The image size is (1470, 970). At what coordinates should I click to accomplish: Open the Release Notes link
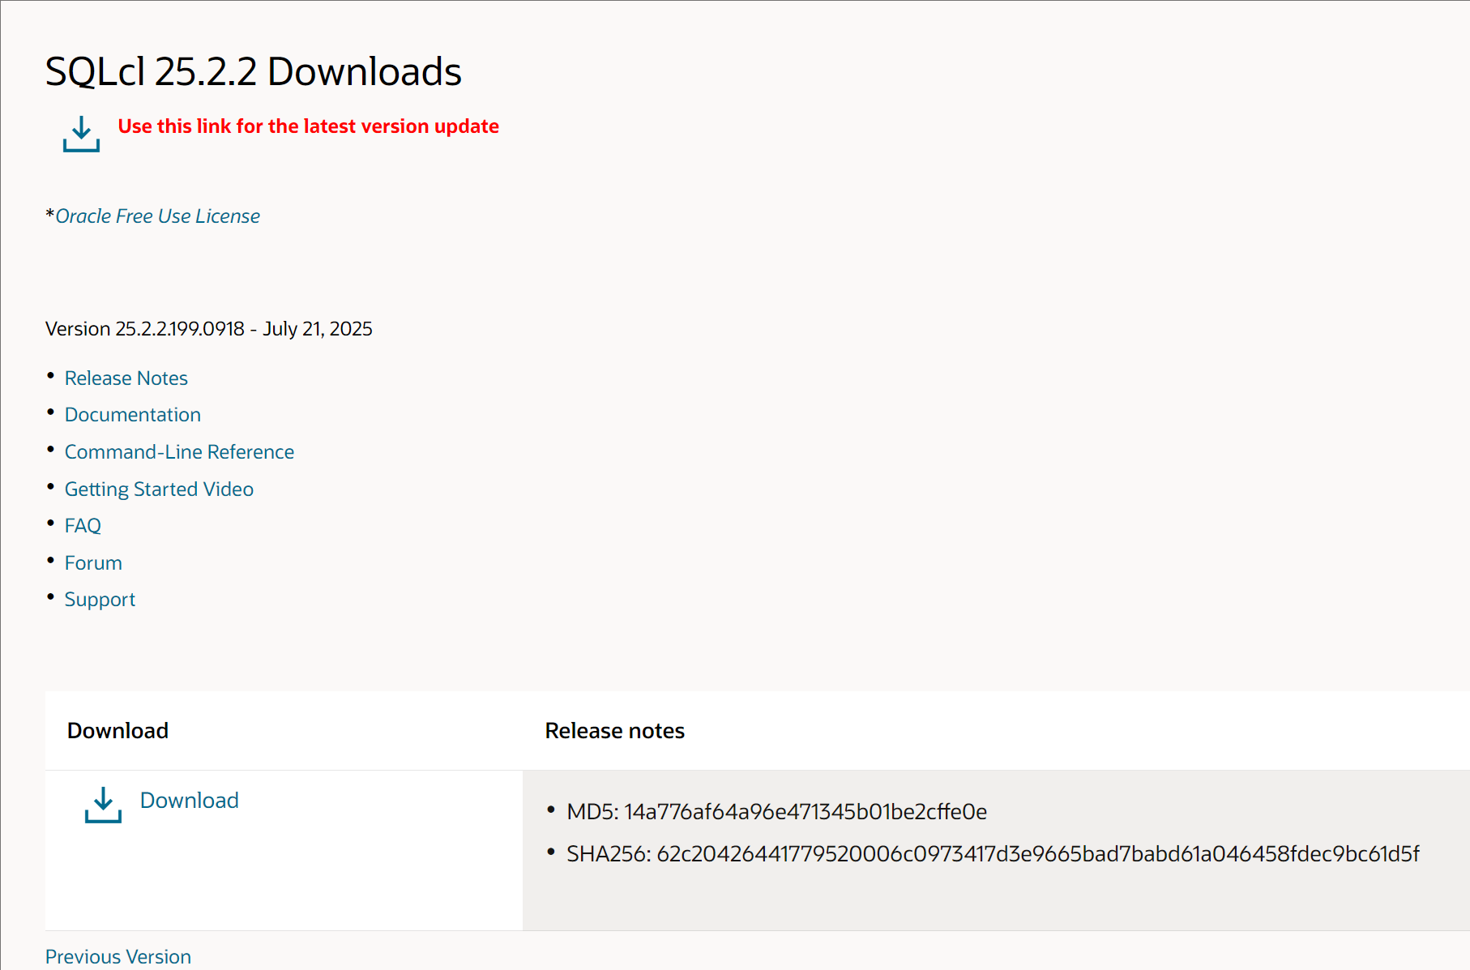(126, 378)
